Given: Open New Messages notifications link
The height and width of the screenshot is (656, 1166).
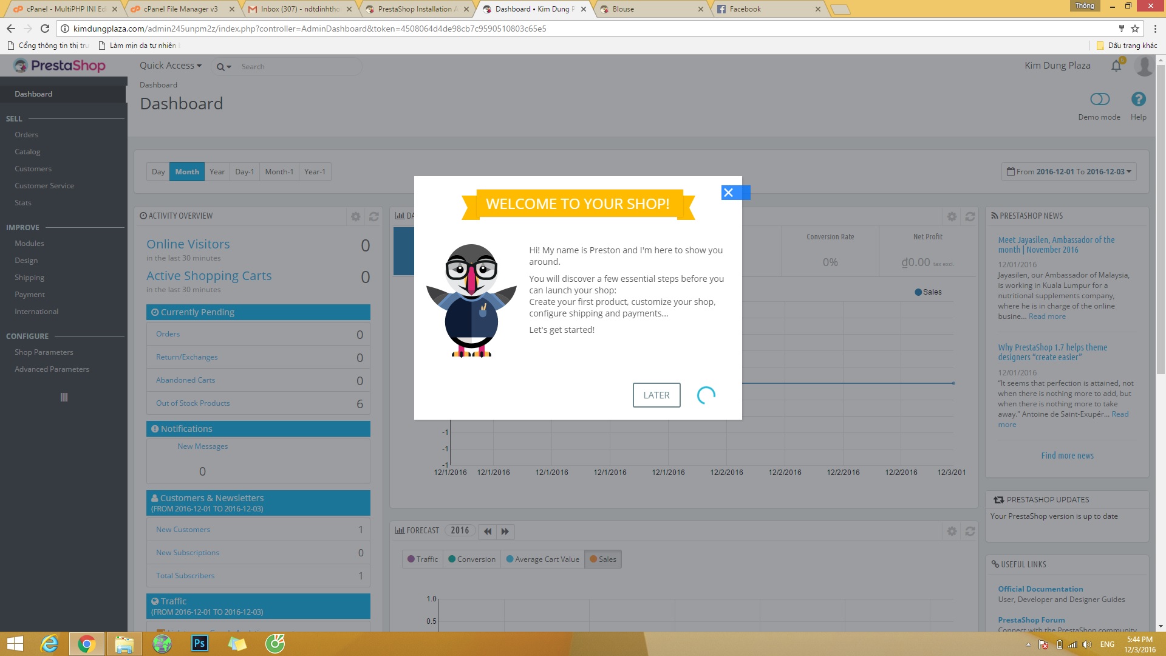Looking at the screenshot, I should [x=202, y=446].
